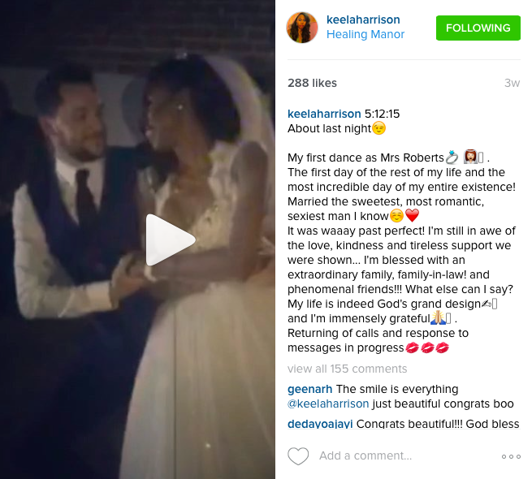Open keelaharrison name in the caption

pyautogui.click(x=324, y=114)
